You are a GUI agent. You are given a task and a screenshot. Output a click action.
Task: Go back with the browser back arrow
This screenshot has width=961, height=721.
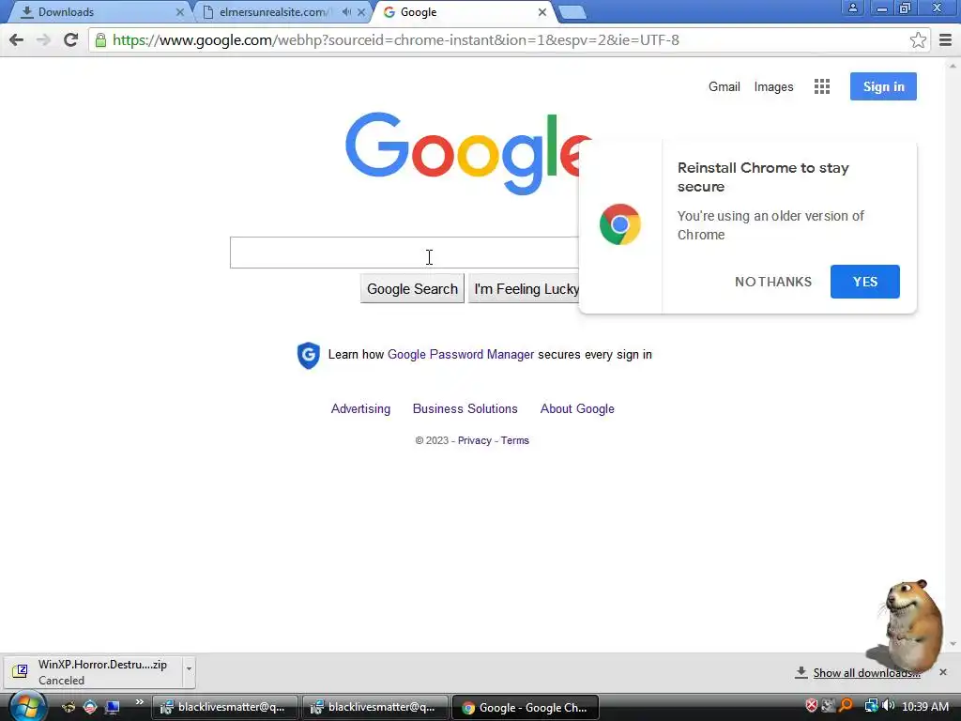pyautogui.click(x=17, y=39)
